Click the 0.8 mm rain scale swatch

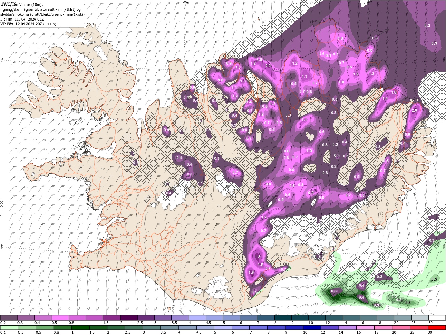point(63,328)
